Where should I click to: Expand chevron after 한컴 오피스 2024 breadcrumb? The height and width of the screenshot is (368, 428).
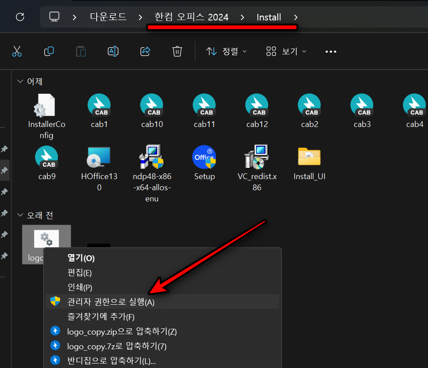(242, 17)
